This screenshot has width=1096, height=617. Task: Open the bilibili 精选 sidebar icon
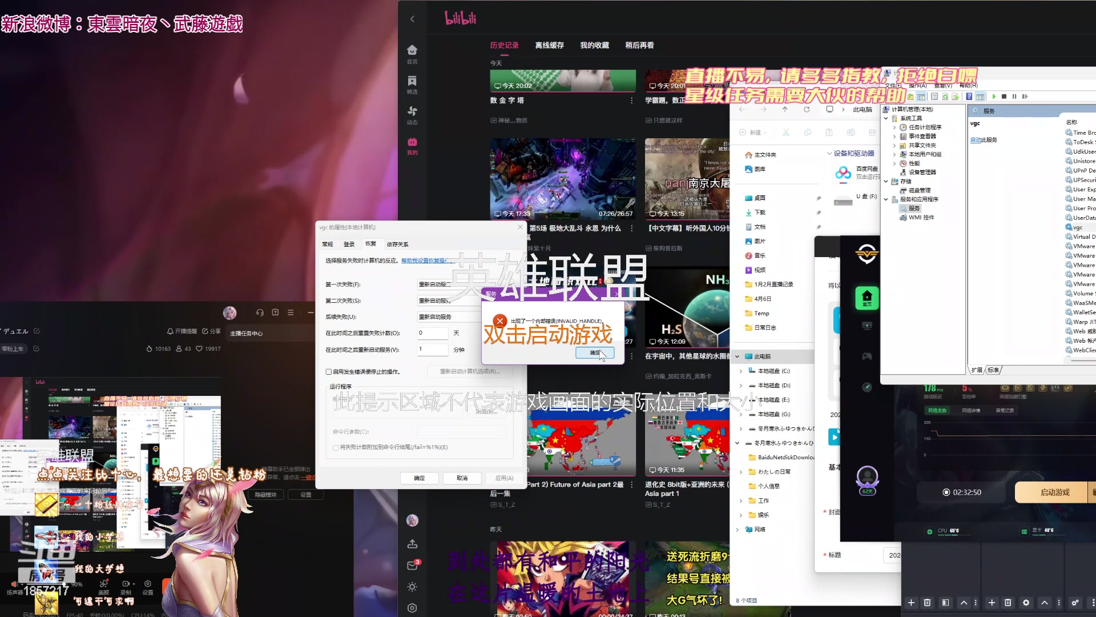point(412,85)
